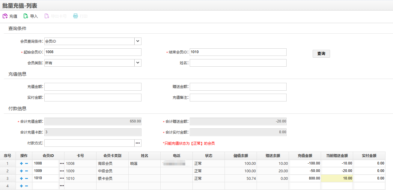Remove row 2 using the minus icon

coord(26,171)
